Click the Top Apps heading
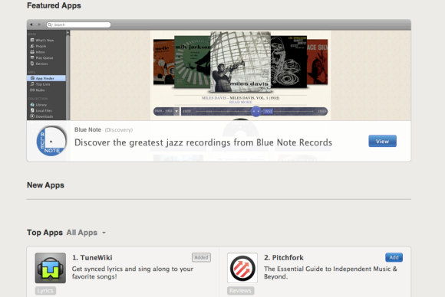 point(44,233)
